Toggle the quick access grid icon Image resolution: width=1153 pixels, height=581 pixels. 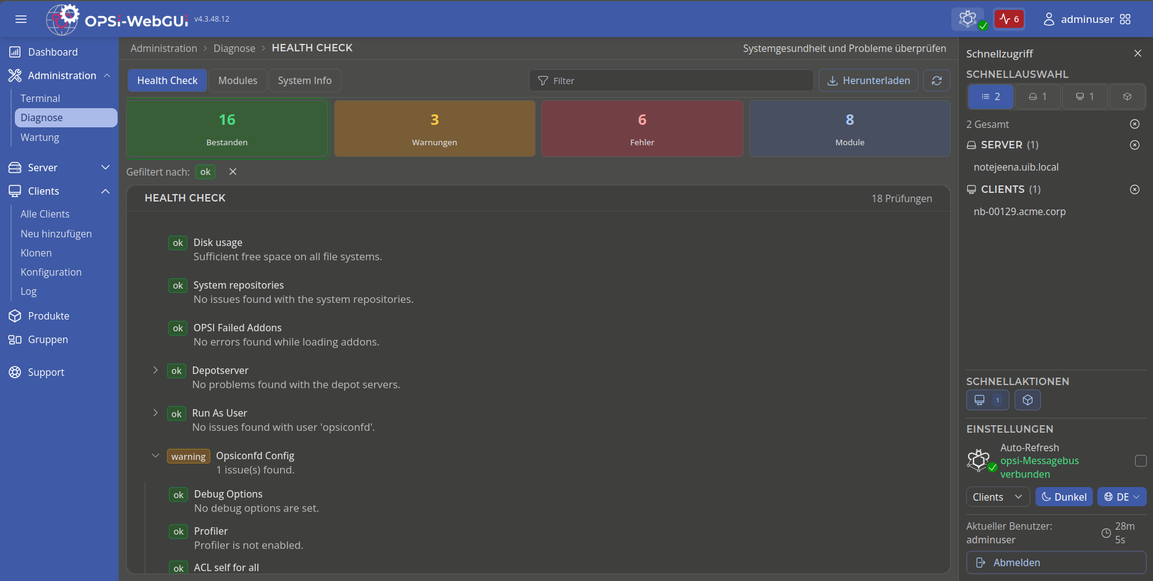pyautogui.click(x=1125, y=19)
